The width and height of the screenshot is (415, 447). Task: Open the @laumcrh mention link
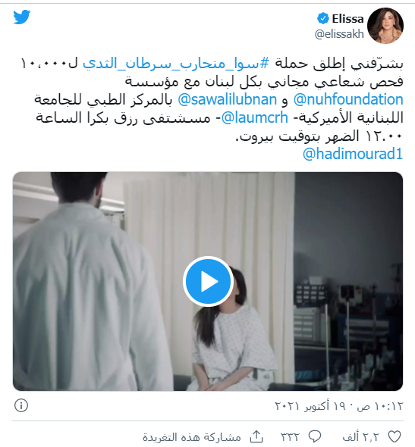(x=255, y=117)
